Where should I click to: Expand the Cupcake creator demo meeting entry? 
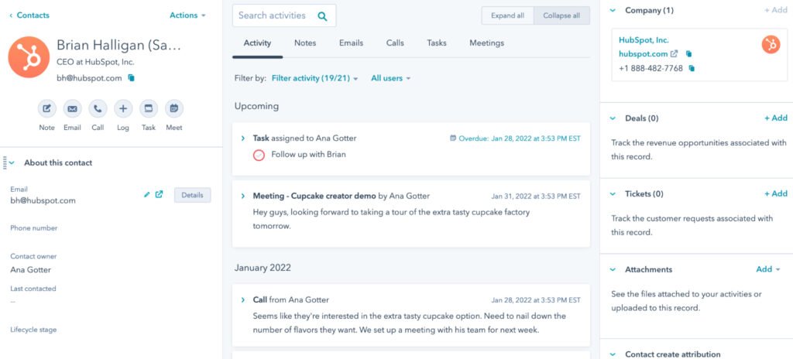point(242,196)
